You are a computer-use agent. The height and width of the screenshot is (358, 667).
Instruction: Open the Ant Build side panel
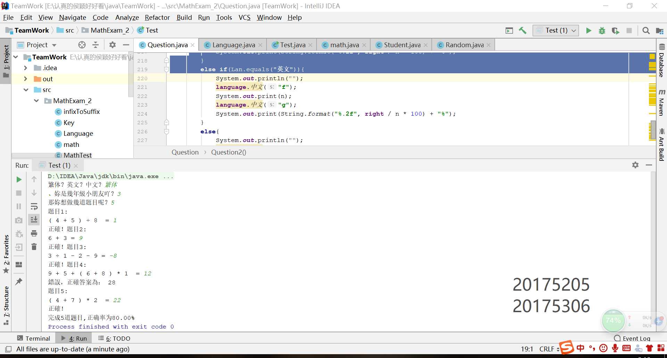click(x=661, y=144)
